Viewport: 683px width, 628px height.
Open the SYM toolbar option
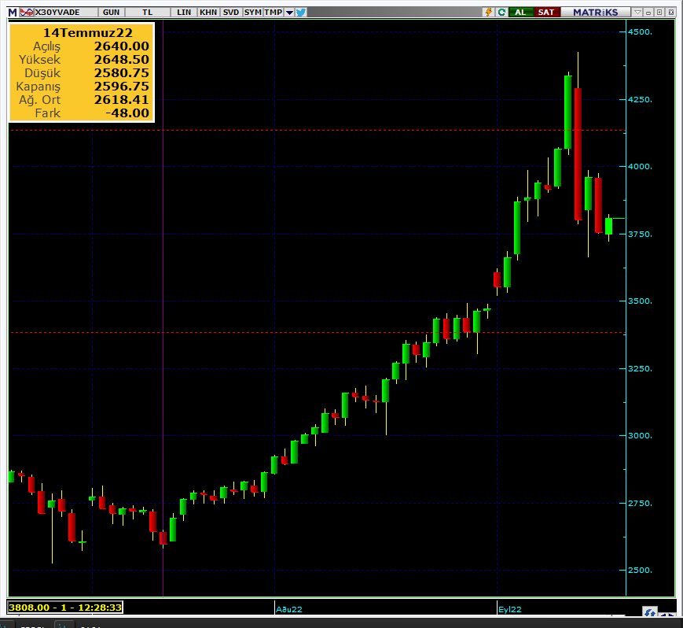[x=252, y=13]
